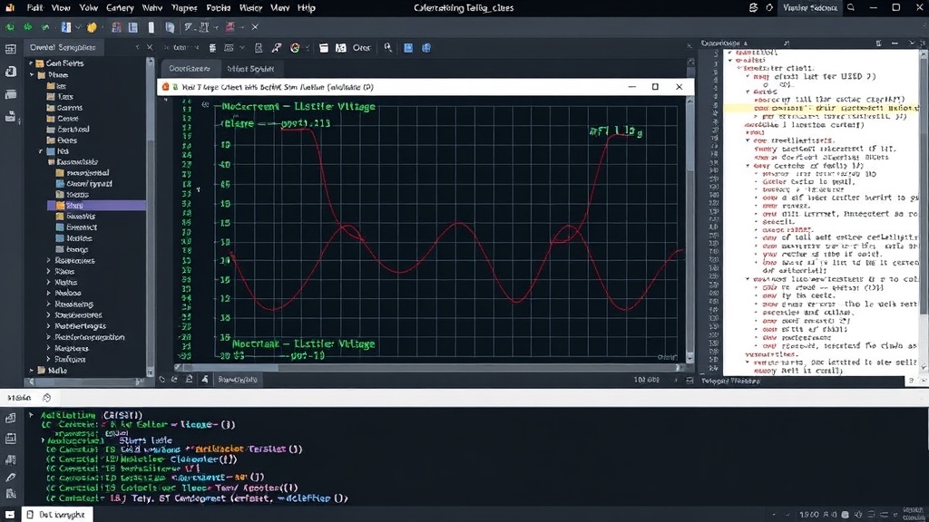Click the app logo icon in the title bar

[10, 7]
